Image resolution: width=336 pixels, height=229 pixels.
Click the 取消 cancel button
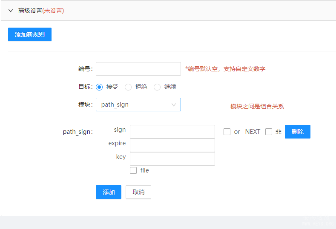(x=138, y=192)
